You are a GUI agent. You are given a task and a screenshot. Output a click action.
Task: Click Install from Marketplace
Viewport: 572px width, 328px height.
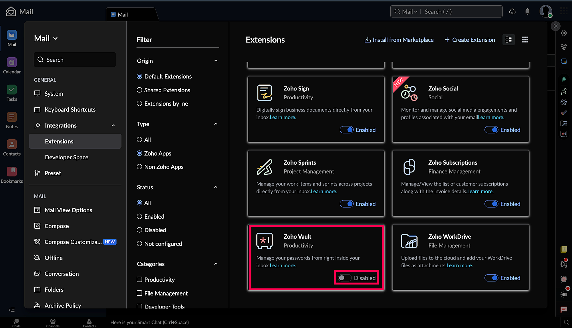coord(399,40)
